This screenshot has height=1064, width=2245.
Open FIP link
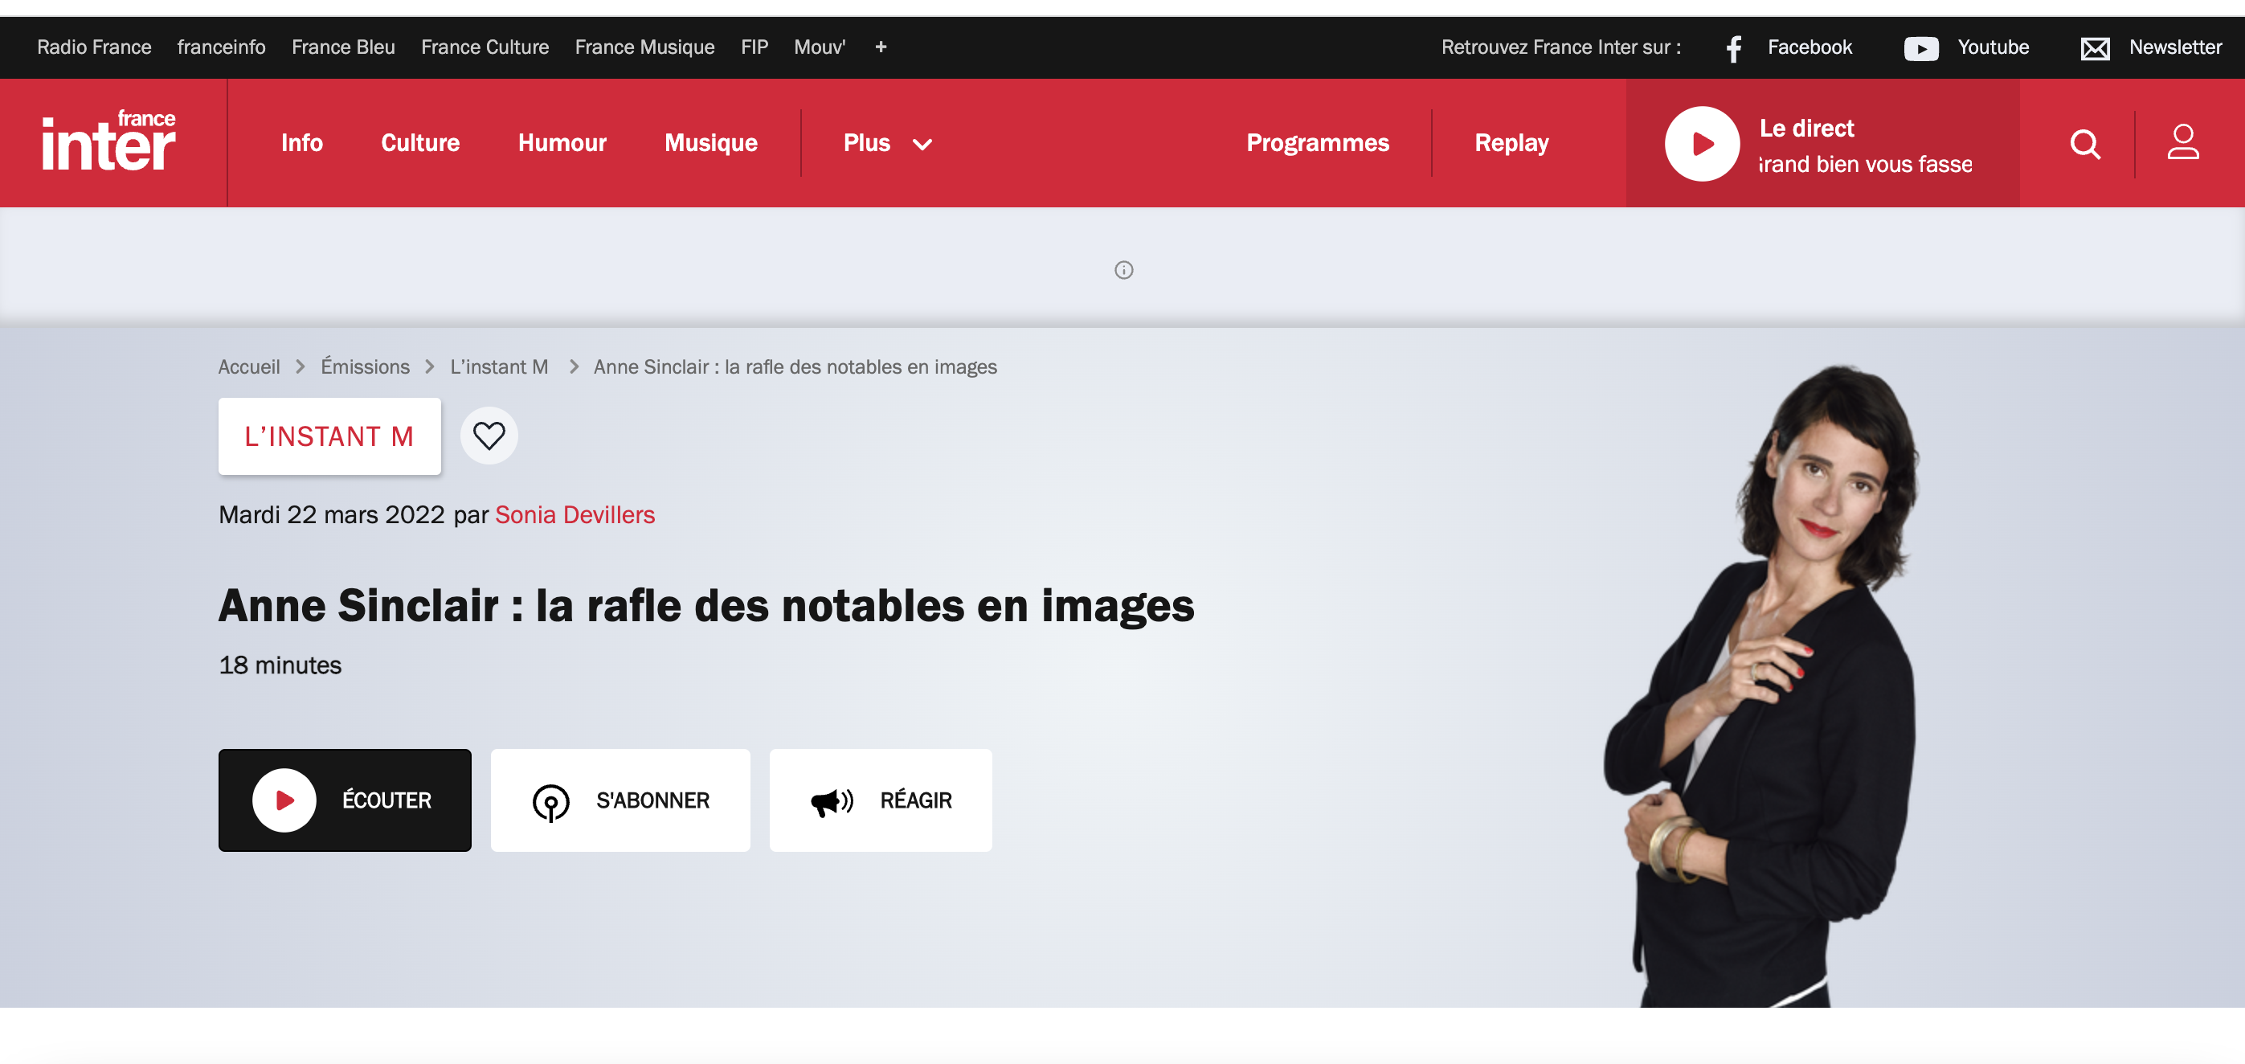tap(754, 47)
